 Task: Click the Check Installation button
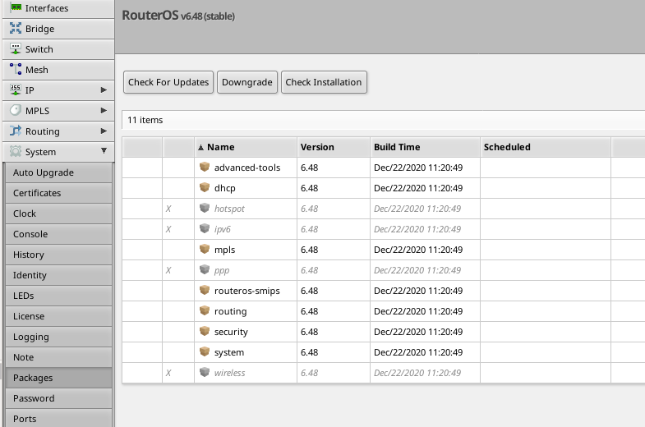(324, 82)
